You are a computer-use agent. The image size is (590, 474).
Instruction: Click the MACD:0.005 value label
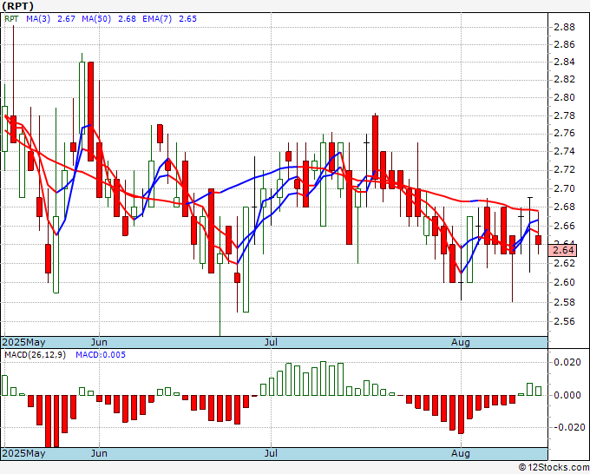click(101, 355)
